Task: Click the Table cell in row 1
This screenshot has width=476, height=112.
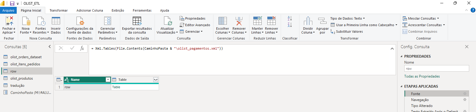Action: pyautogui.click(x=135, y=87)
